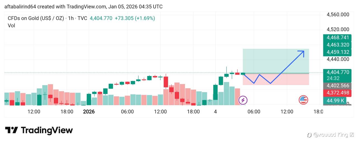Click the US flag economic event icon
Viewport: 358px width, 143px height.
coord(303,100)
